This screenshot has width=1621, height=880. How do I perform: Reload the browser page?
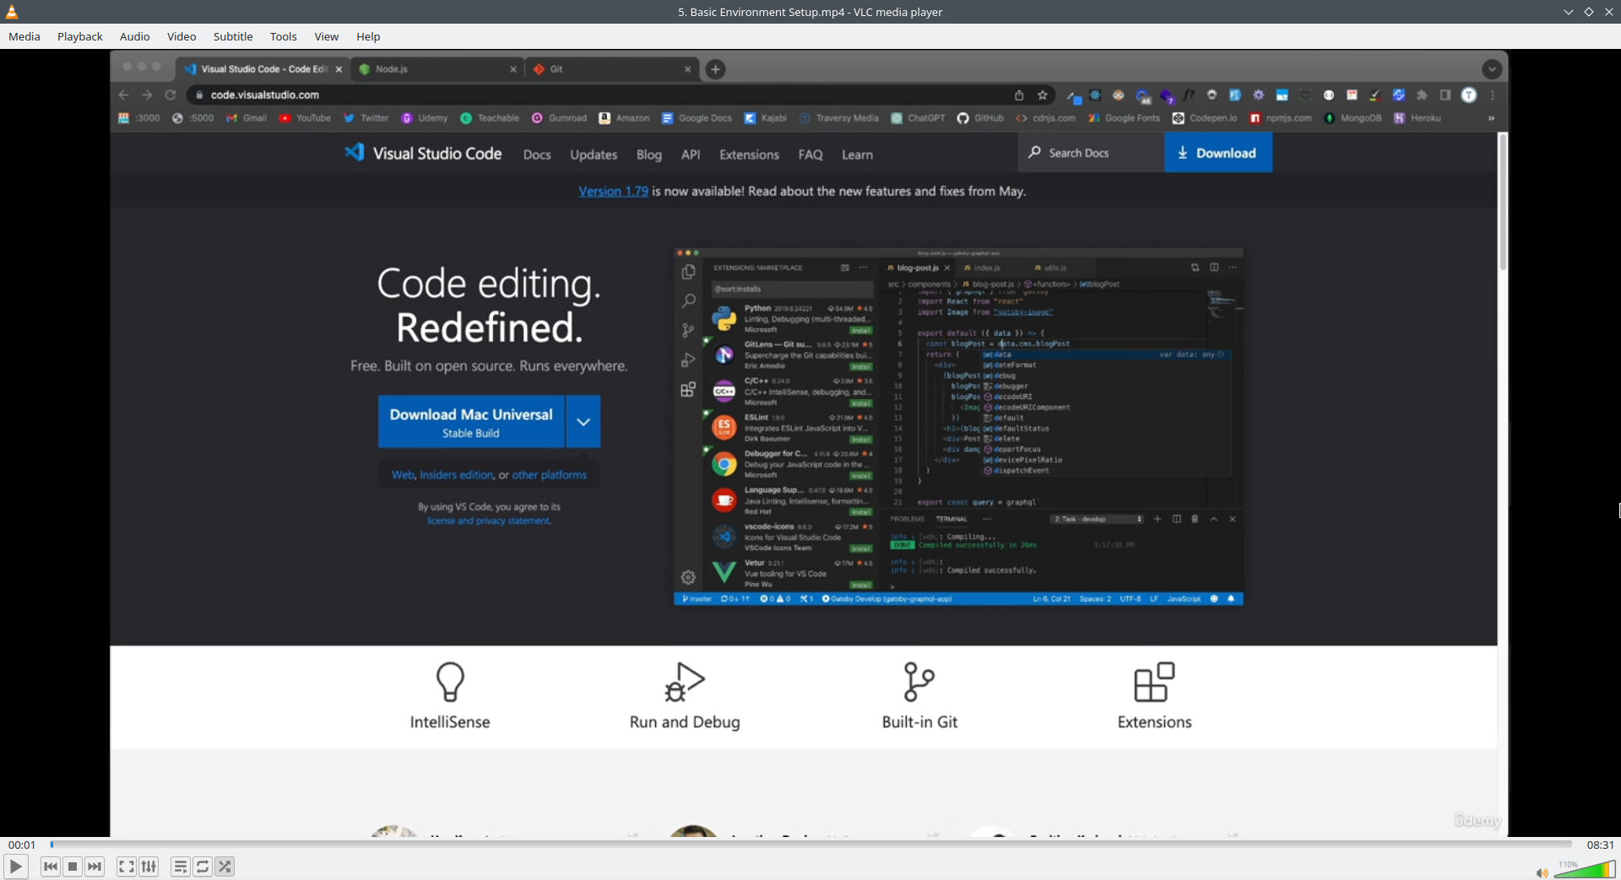pyautogui.click(x=171, y=94)
